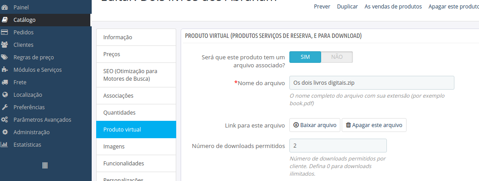
Task: Open As vendas de produtos link
Action: [x=393, y=6]
